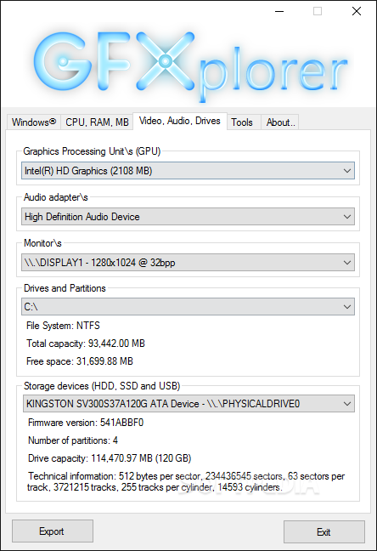Click the High Definition Audio Device entry
The width and height of the screenshot is (377, 551).
tap(188, 217)
